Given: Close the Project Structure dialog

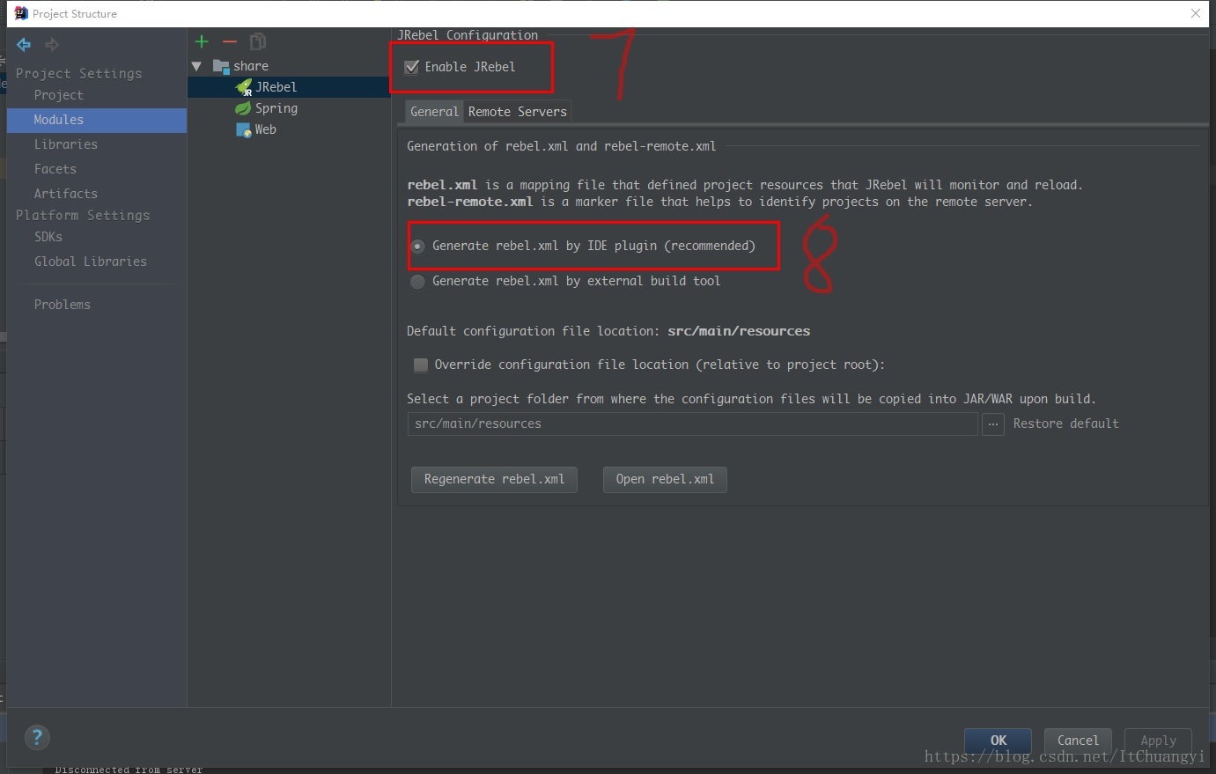Looking at the screenshot, I should pyautogui.click(x=1196, y=13).
